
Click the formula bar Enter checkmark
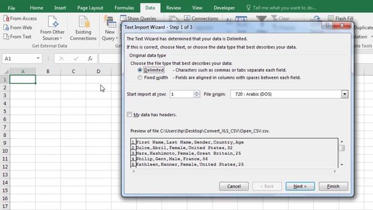tap(76, 58)
